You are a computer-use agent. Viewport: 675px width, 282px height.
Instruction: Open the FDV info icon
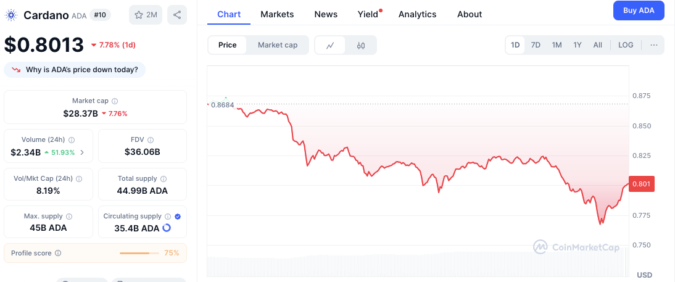click(x=151, y=140)
